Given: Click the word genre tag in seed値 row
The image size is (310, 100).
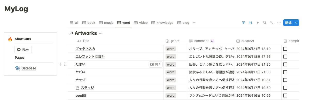Looking at the screenshot, I should click(171, 96).
